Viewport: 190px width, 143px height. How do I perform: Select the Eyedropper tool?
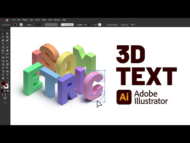click(x=3, y=68)
